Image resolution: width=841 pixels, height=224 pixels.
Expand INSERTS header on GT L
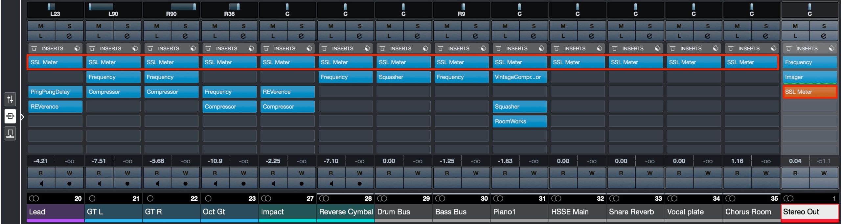point(110,49)
